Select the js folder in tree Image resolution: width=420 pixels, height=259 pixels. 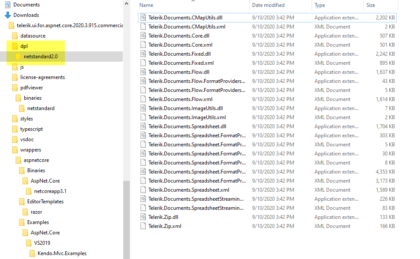(x=22, y=67)
